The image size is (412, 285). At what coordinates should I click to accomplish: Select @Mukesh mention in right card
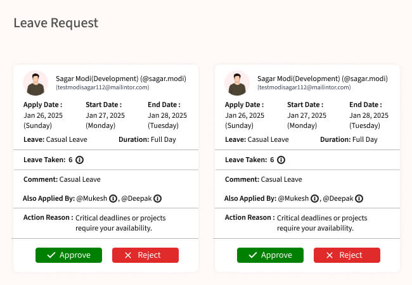(x=293, y=198)
